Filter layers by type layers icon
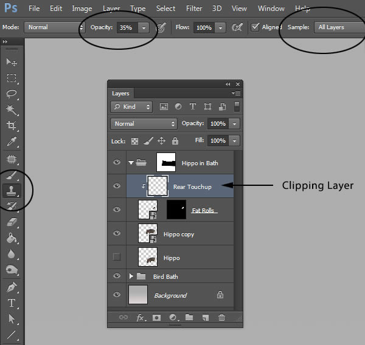This screenshot has width=365, height=345. click(192, 106)
